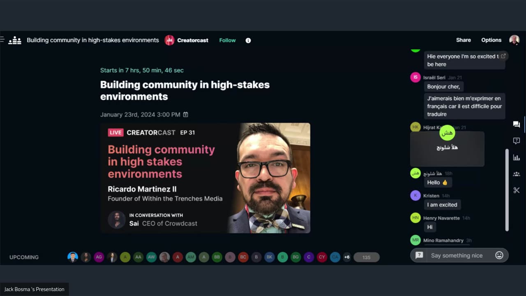526x296 pixels.
Task: Open the Clips scissors icon
Action: click(x=517, y=190)
